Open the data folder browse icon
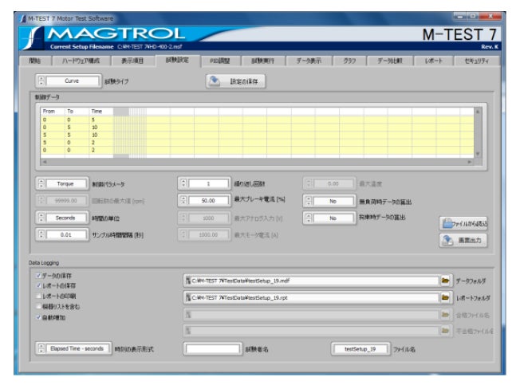Viewport: 524px width, 389px height. (445, 281)
